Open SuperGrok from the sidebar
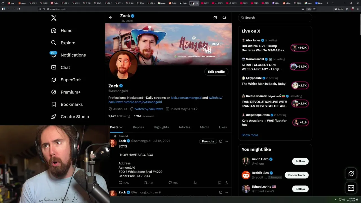This screenshot has height=203, width=361. point(66,80)
